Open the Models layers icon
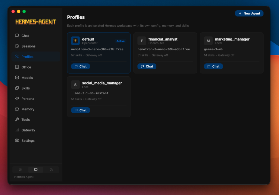The height and width of the screenshot is (195, 279). click(x=17, y=77)
